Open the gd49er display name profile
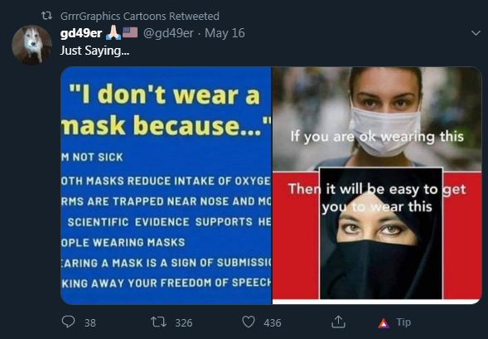The height and width of the screenshot is (339, 488). click(x=81, y=33)
